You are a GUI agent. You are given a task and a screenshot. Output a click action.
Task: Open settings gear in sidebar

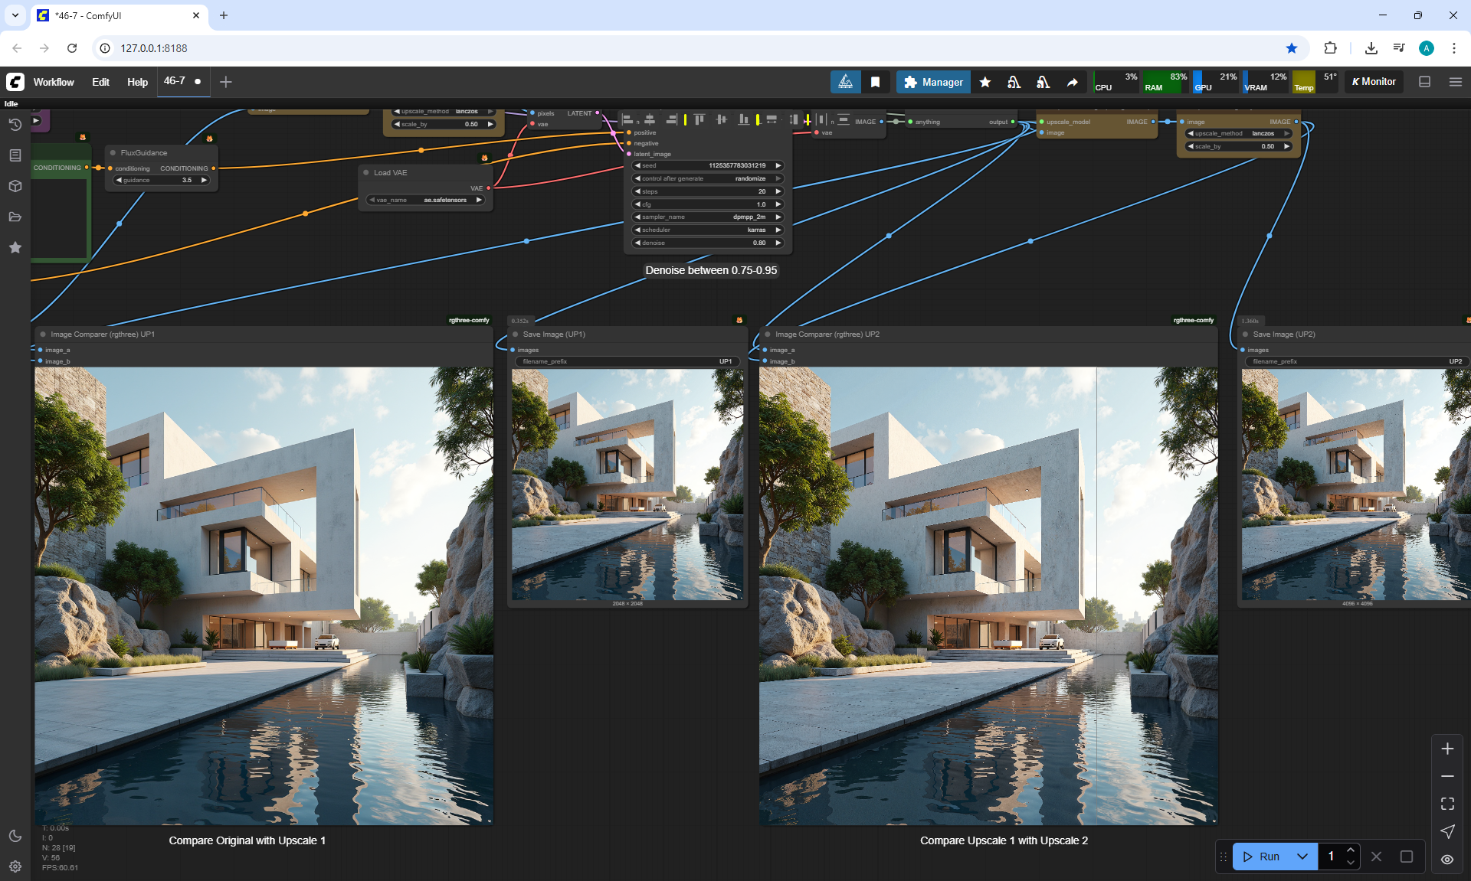tap(15, 866)
